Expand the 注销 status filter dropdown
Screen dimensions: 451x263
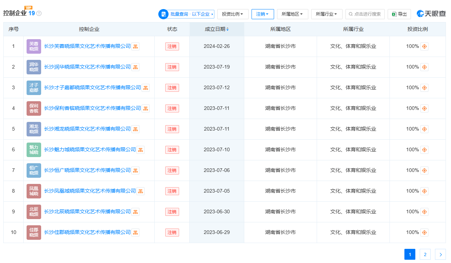(x=262, y=14)
